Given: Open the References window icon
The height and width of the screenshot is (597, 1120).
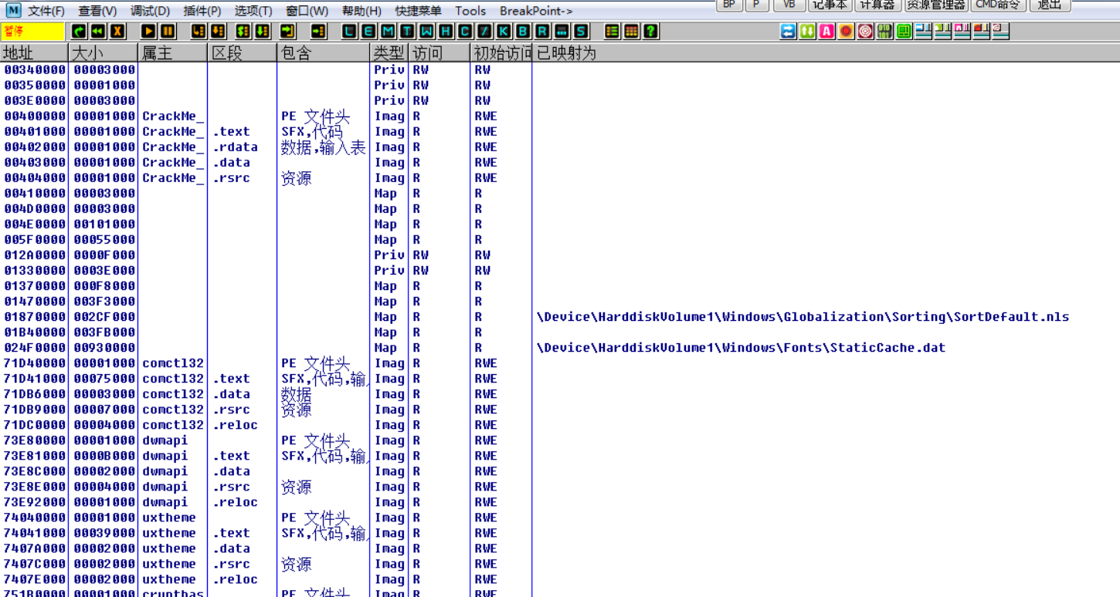Looking at the screenshot, I should point(542,32).
